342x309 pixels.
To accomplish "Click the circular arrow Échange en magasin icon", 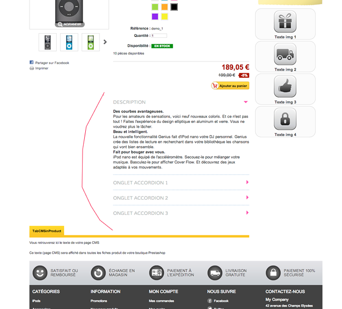I will (98, 273).
